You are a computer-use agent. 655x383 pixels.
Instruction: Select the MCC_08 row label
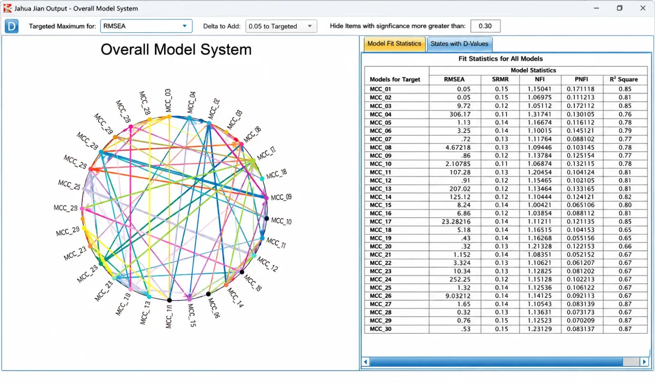tap(381, 147)
